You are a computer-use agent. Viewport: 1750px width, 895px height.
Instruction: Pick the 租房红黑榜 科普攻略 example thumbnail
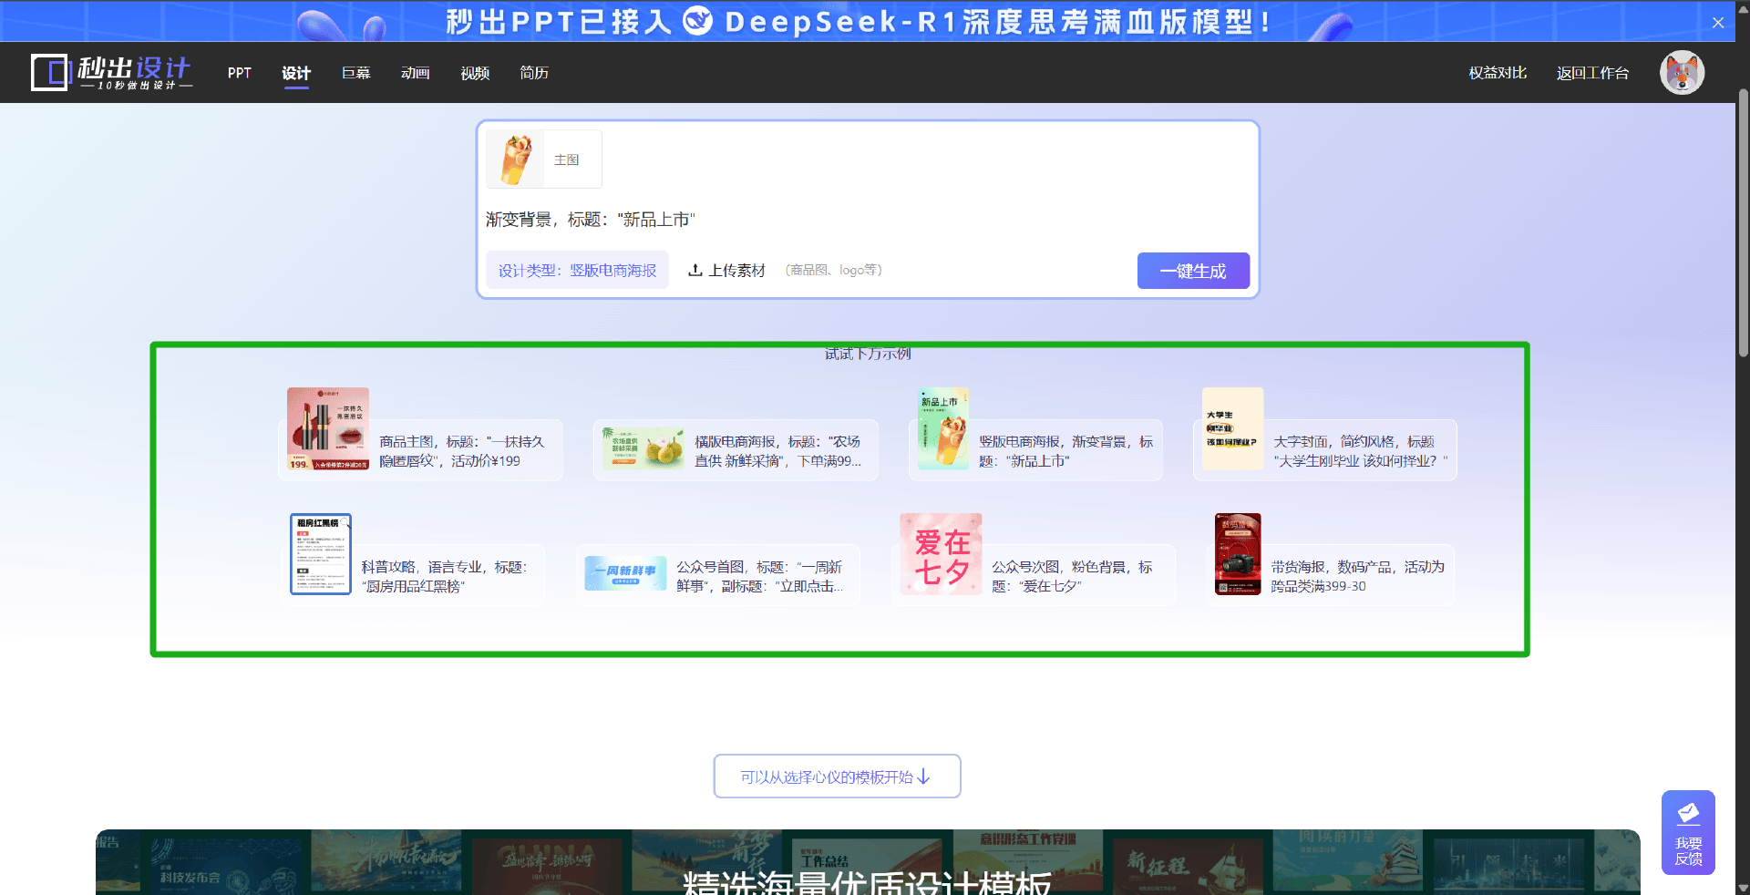click(321, 554)
